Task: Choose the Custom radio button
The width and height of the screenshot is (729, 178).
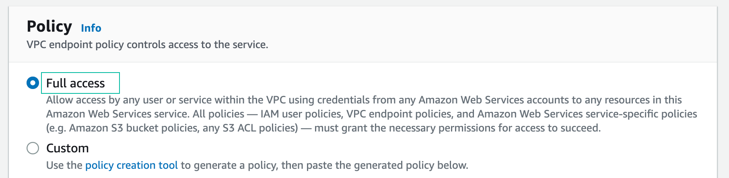Action: point(33,148)
